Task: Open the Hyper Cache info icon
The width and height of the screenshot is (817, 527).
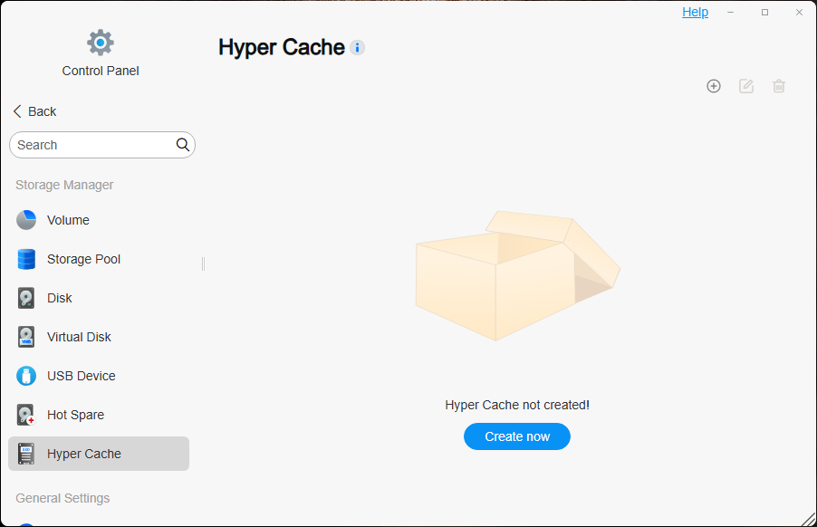Action: pos(358,48)
